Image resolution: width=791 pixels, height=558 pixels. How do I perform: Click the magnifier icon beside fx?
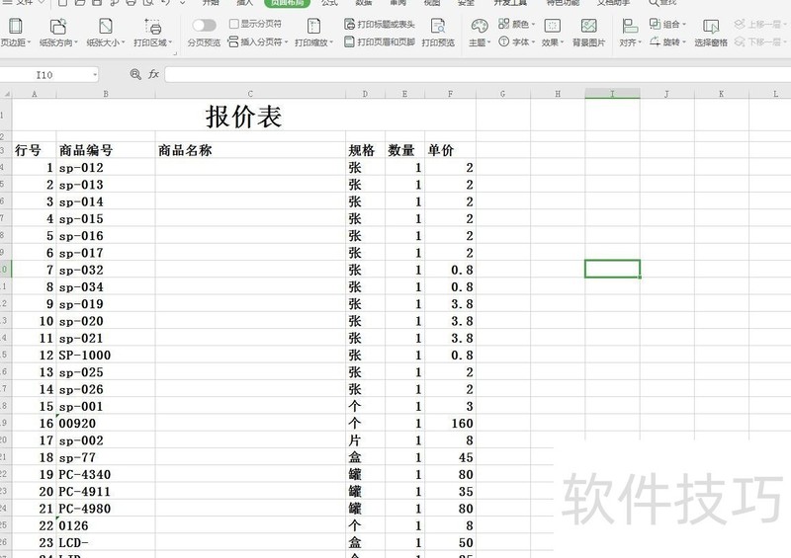[135, 75]
